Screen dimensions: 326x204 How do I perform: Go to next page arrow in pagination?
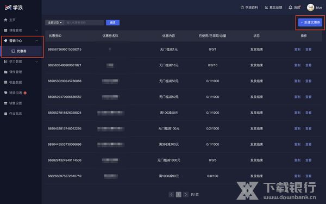[186, 194]
